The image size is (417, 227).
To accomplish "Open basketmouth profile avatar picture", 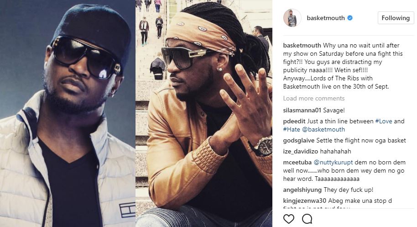I will [x=292, y=18].
